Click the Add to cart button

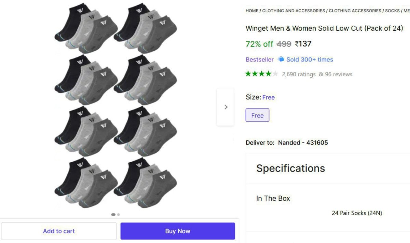(x=59, y=231)
